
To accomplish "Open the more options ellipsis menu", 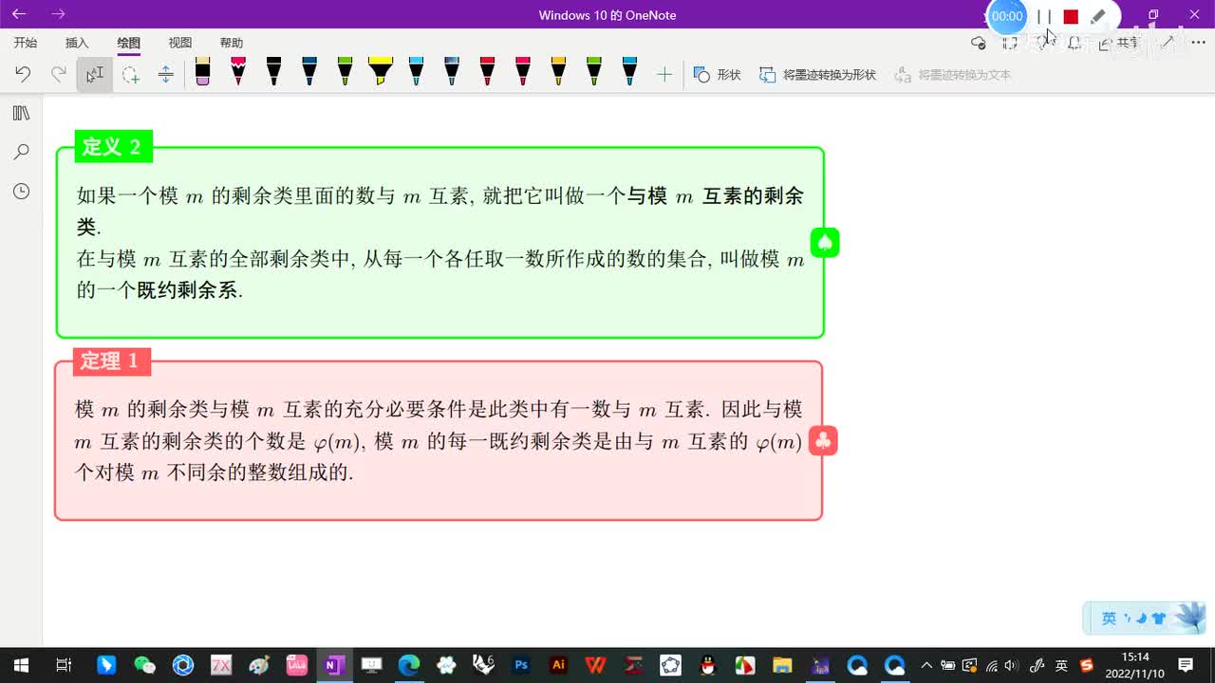I will coord(1198,43).
